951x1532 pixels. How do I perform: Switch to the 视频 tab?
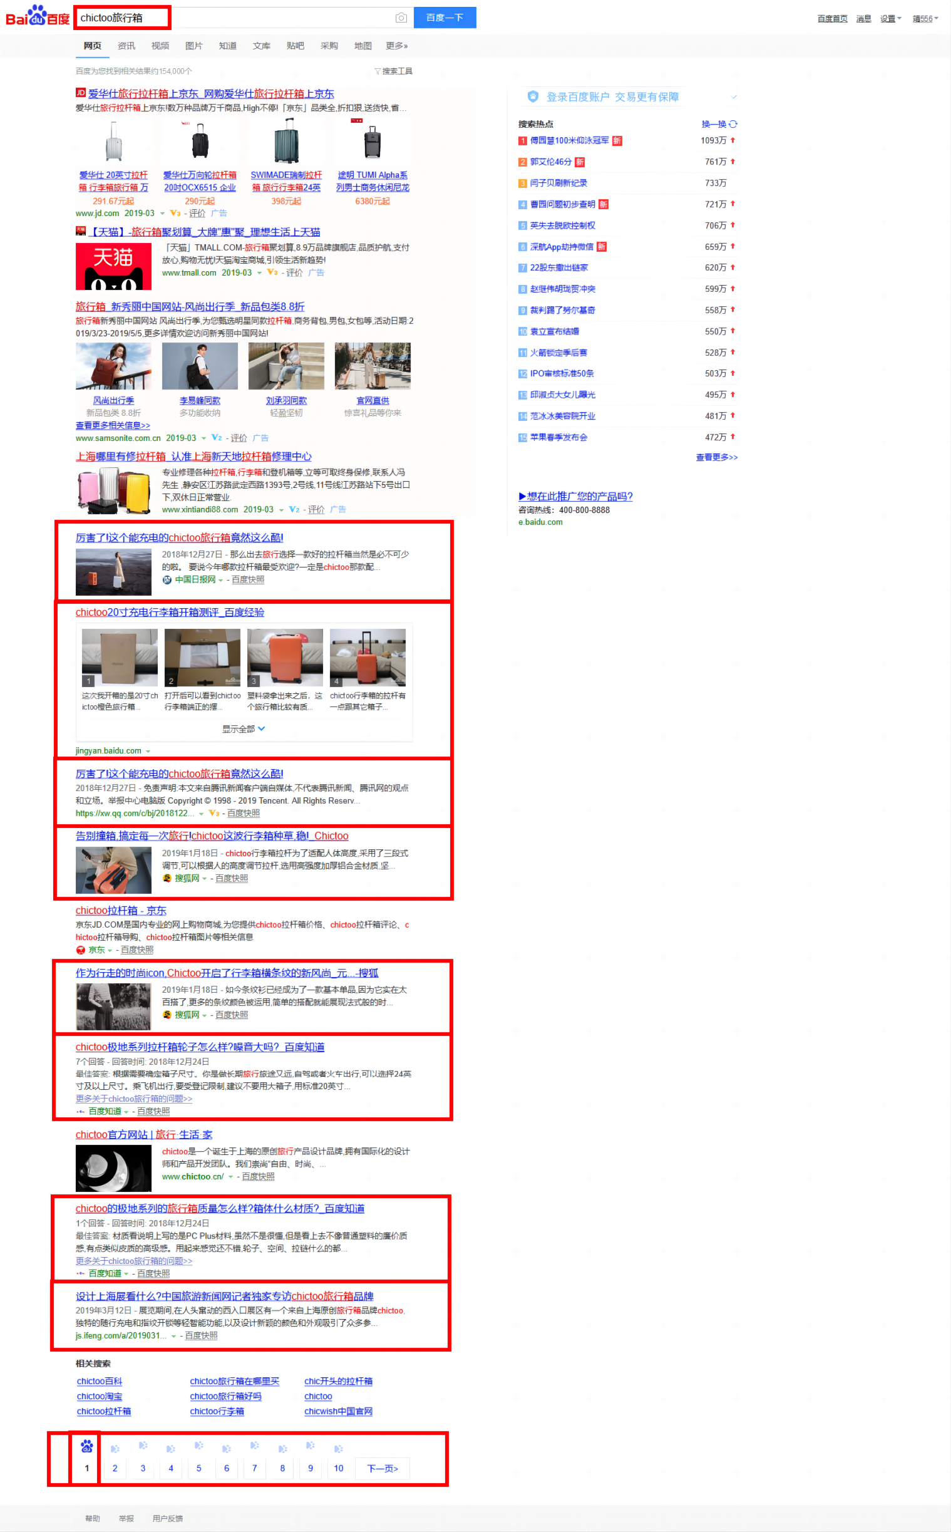(160, 46)
